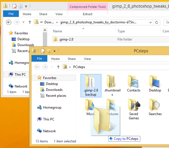Screen dimensions: 169x148
Task: Click the gimp_2_8_photoshop_tweaks breadcrumb in the address bar
Action: pos(98,22)
